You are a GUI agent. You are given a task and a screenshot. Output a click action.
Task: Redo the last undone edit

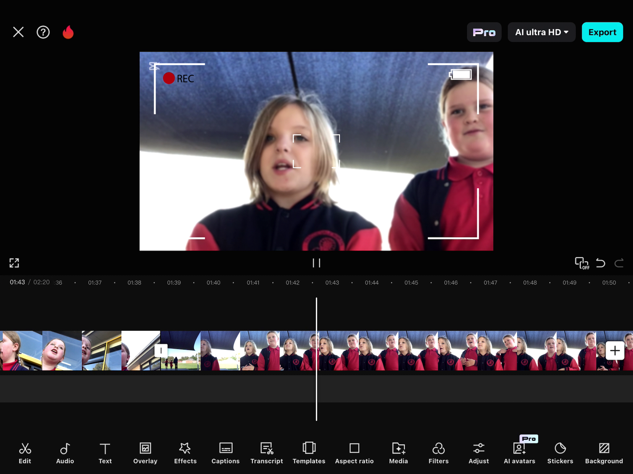[x=619, y=263]
